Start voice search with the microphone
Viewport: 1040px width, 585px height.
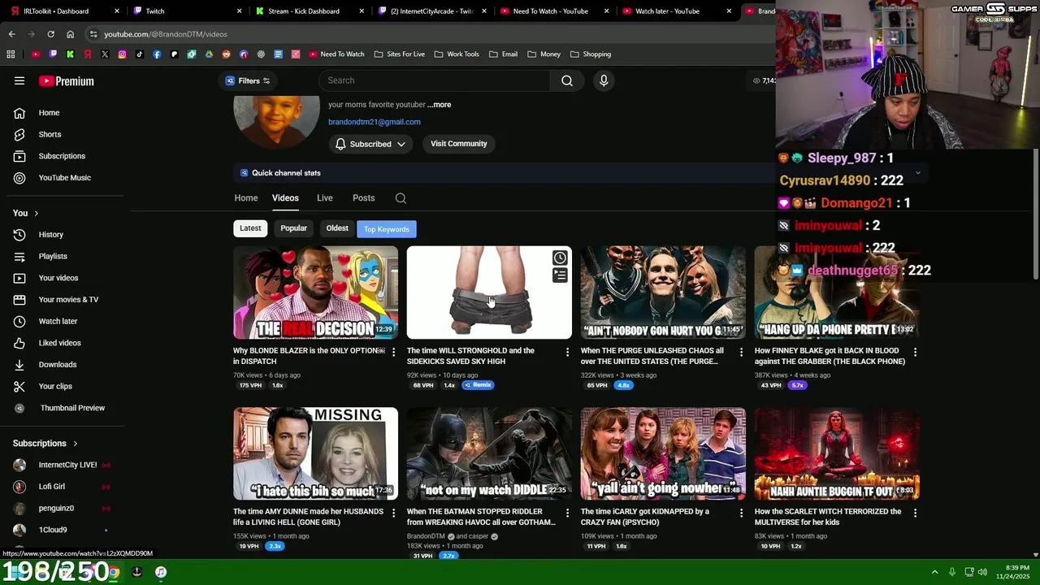coord(604,80)
